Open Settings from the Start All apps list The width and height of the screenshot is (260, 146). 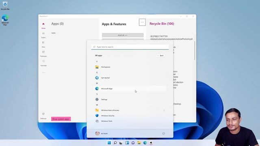(130, 99)
